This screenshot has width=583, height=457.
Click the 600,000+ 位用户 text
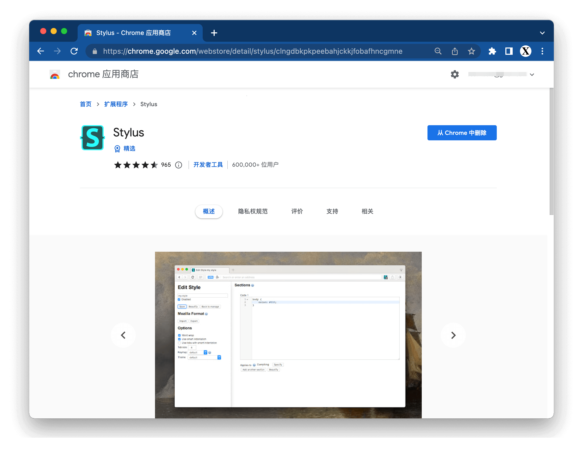tap(255, 165)
